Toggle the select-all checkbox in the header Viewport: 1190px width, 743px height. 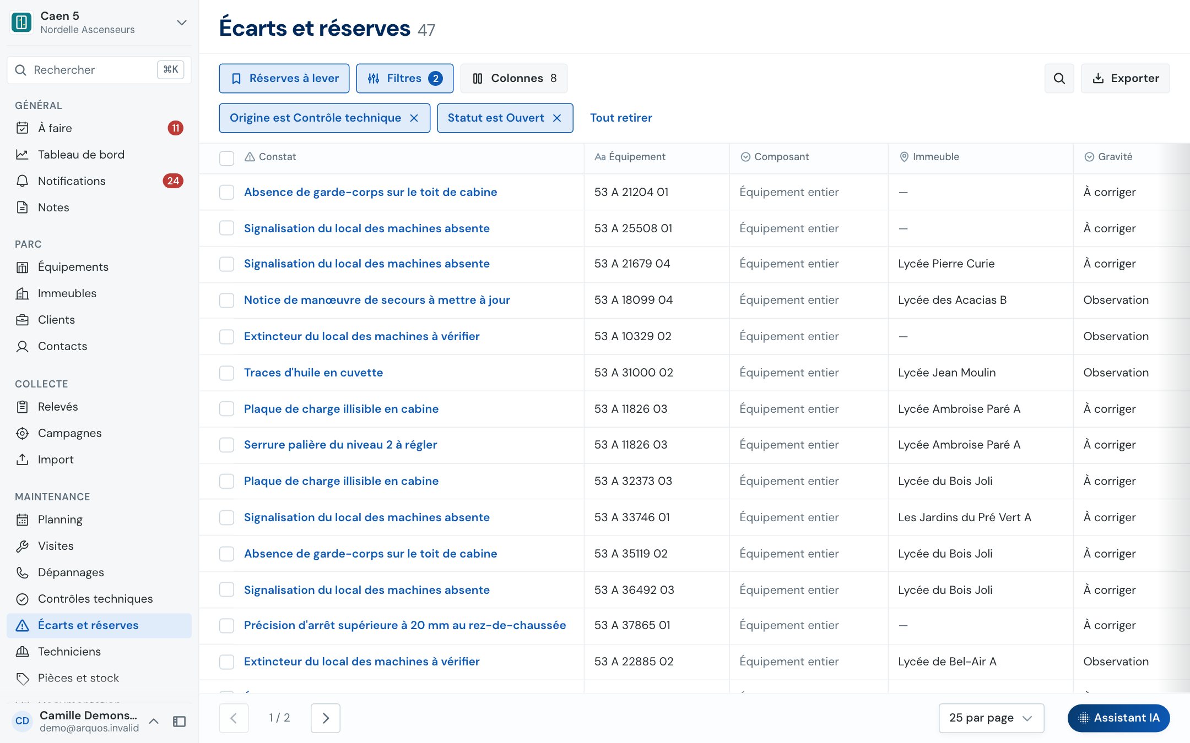point(226,157)
